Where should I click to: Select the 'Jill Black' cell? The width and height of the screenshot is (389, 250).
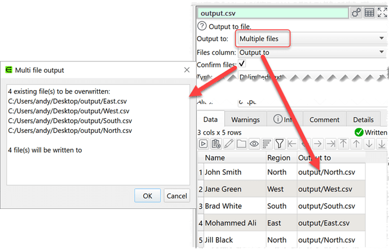235,240
